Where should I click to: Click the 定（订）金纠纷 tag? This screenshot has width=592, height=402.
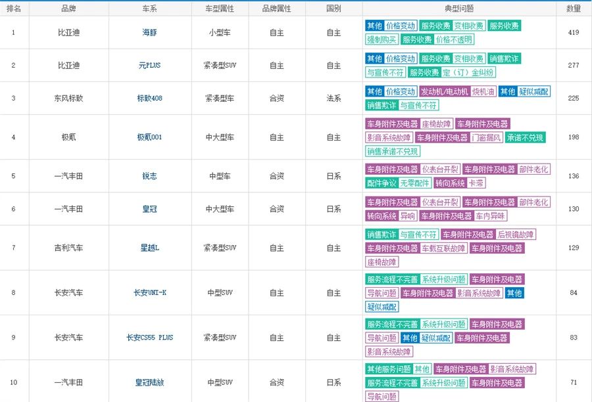469,72
